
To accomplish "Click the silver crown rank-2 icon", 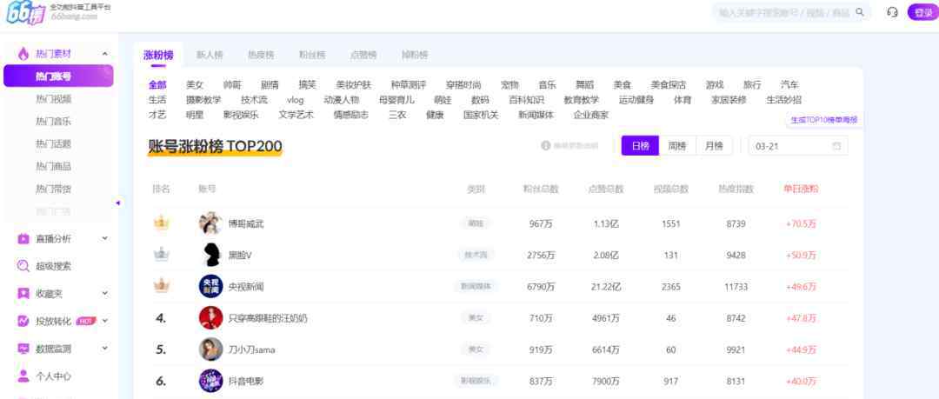I will pos(161,255).
